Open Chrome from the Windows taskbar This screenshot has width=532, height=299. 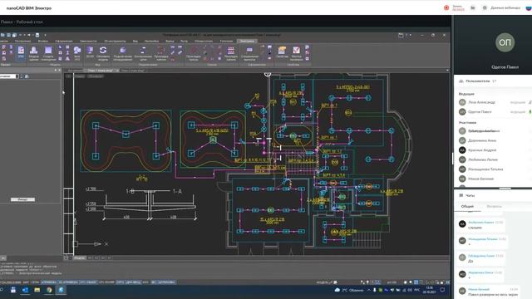point(49,290)
